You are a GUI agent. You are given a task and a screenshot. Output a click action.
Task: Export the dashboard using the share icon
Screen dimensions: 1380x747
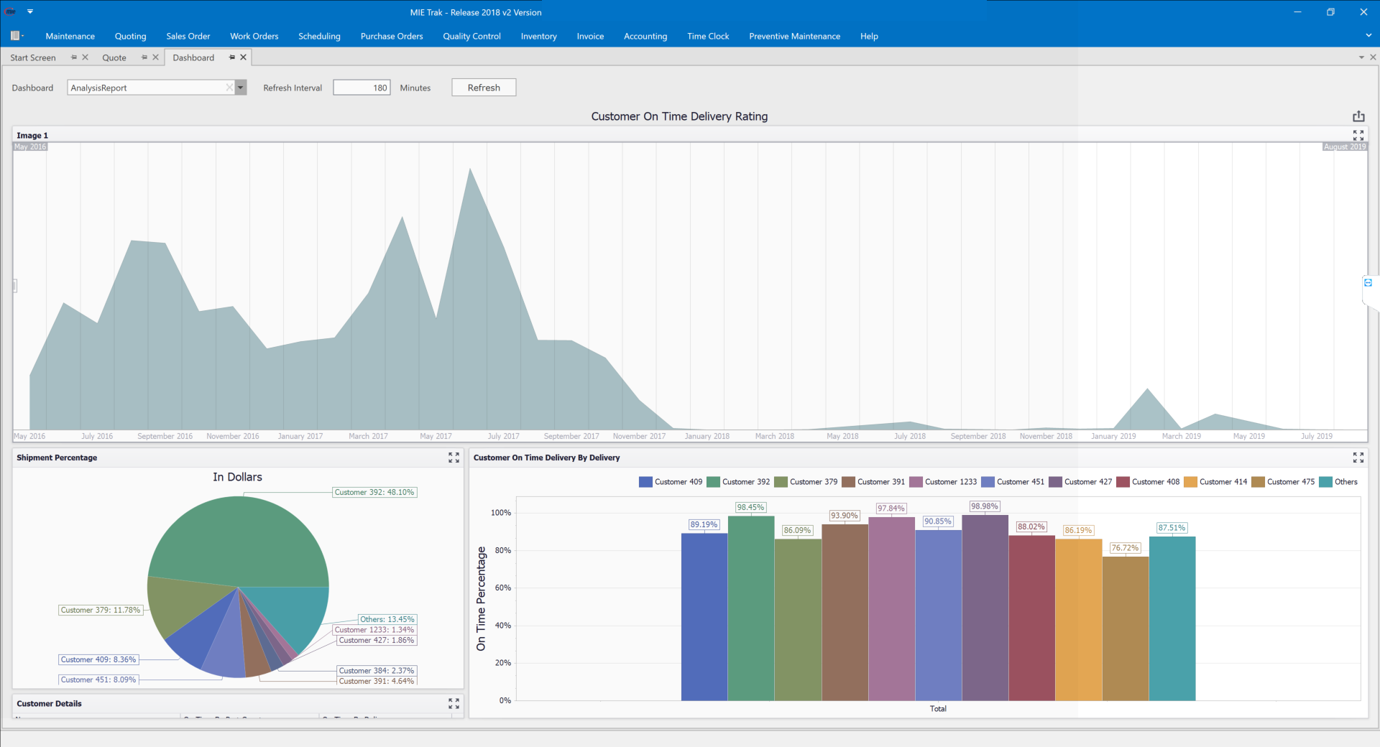[x=1358, y=116]
